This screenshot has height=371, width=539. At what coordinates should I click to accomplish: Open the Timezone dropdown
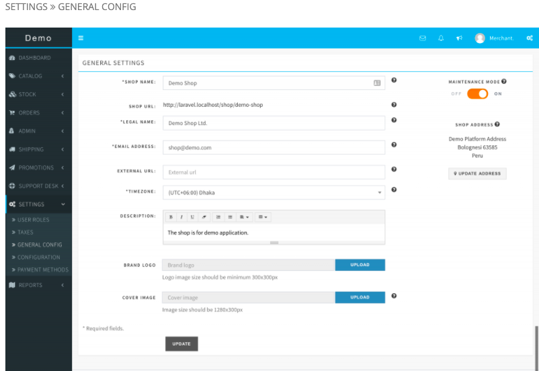(274, 192)
